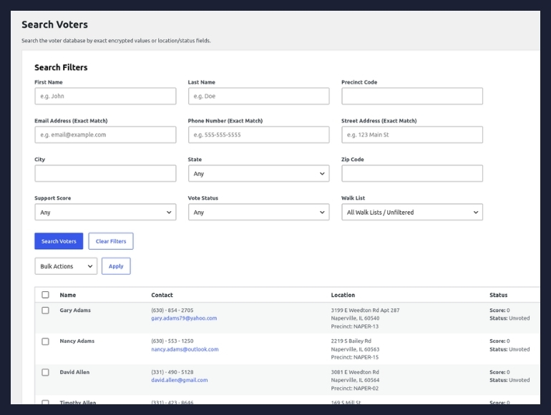This screenshot has height=415, width=551.
Task: Focus the Phone Number exact match field
Action: tap(258, 135)
